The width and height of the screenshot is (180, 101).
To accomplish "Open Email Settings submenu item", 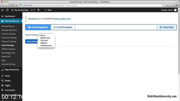I will [8, 45].
